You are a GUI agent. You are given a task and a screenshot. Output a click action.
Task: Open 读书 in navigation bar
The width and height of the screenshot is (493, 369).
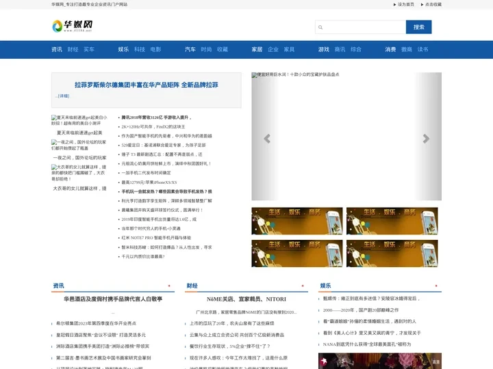point(423,49)
